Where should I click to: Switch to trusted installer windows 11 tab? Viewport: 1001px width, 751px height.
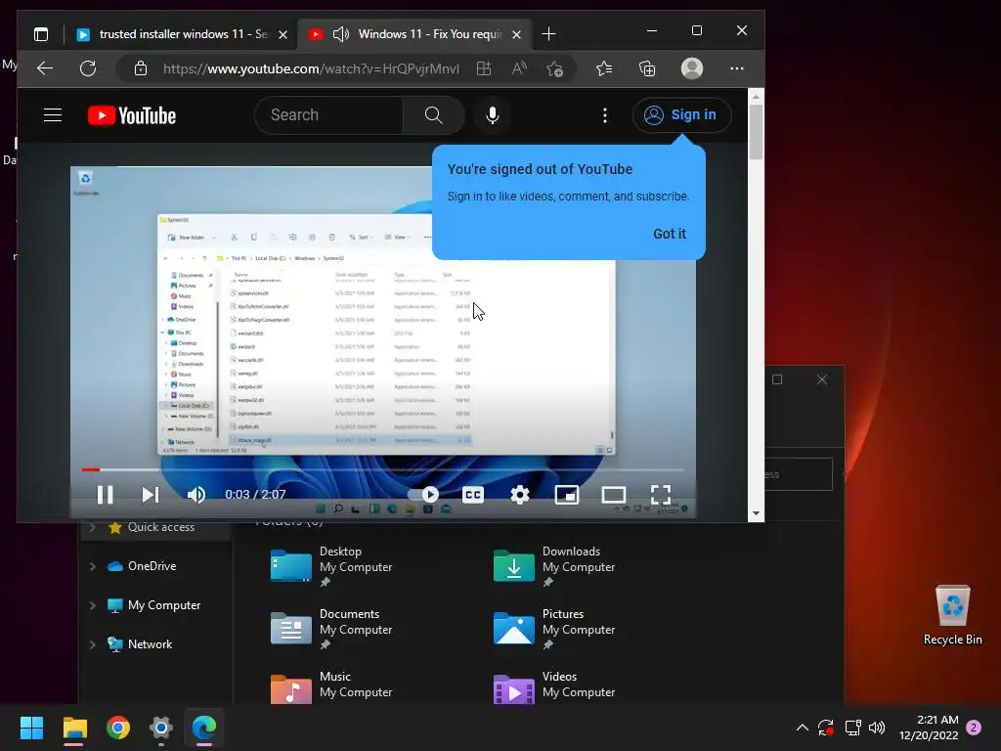pyautogui.click(x=181, y=34)
